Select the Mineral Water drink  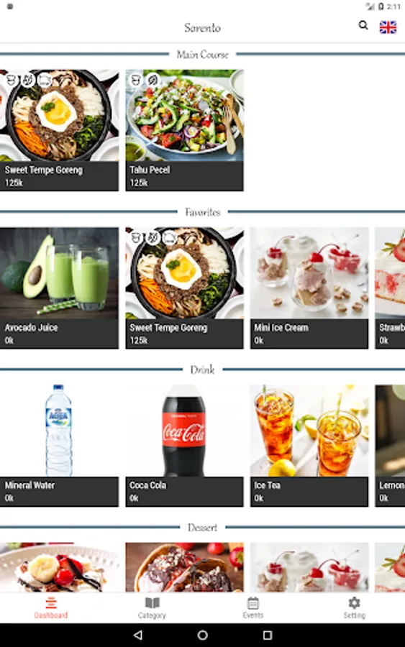59,446
